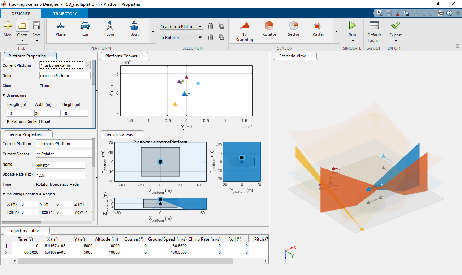Choose the No Scanning sensor
Image resolution: width=462 pixels, height=275 pixels.
pos(245,31)
